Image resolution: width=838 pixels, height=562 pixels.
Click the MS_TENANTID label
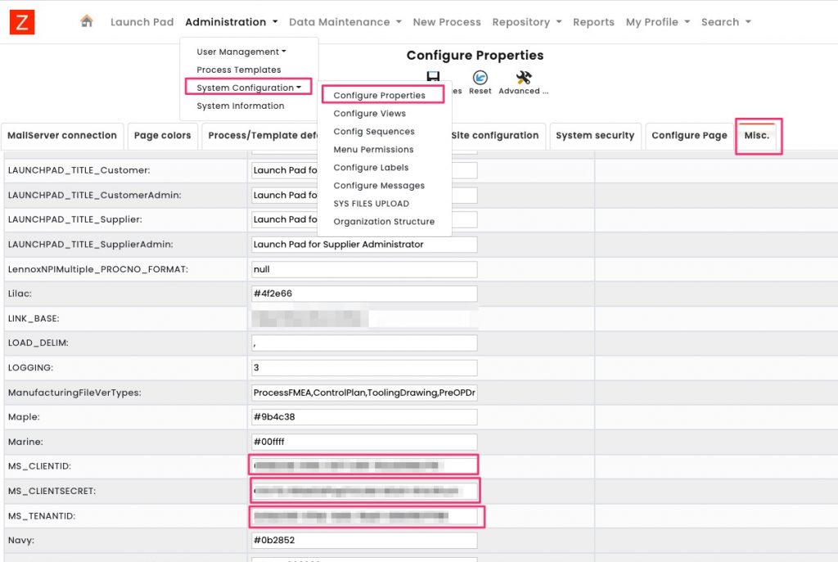click(x=42, y=516)
